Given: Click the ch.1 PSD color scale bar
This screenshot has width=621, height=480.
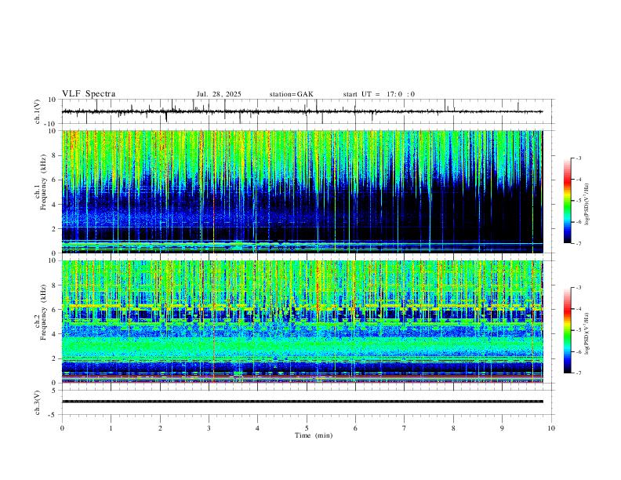Looking at the screenshot, I should tap(567, 201).
